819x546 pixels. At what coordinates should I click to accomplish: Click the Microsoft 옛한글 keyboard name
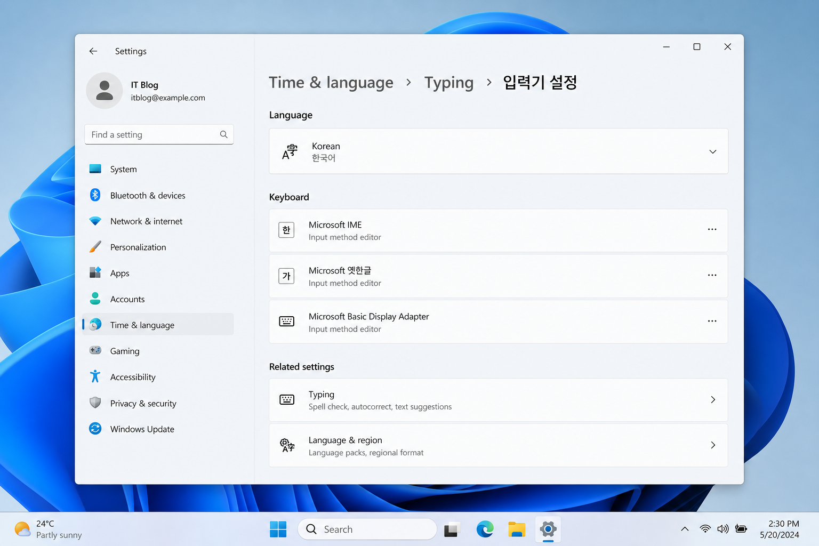(340, 271)
